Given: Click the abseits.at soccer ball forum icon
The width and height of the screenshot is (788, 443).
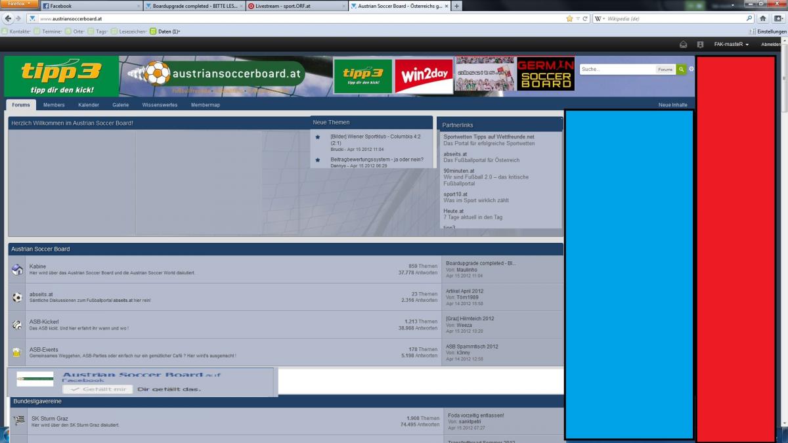Looking at the screenshot, I should click(x=17, y=297).
